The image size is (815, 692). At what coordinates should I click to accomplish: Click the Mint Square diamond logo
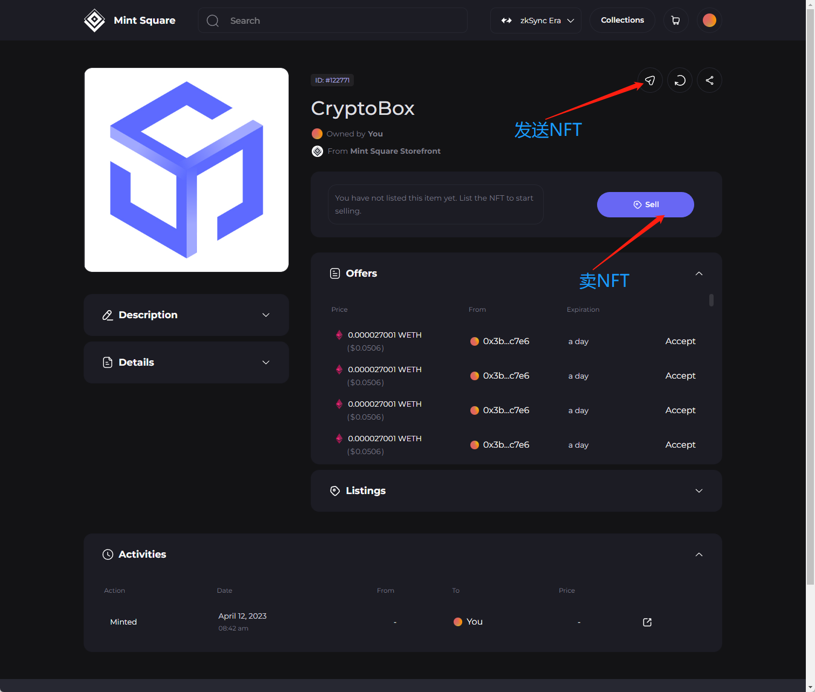[x=94, y=20]
